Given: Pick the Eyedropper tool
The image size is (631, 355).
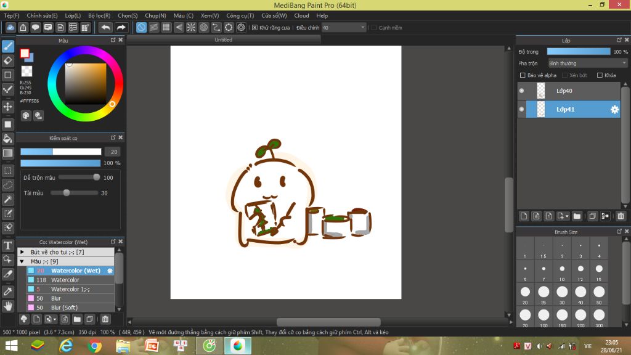Looking at the screenshot, I should 7,292.
